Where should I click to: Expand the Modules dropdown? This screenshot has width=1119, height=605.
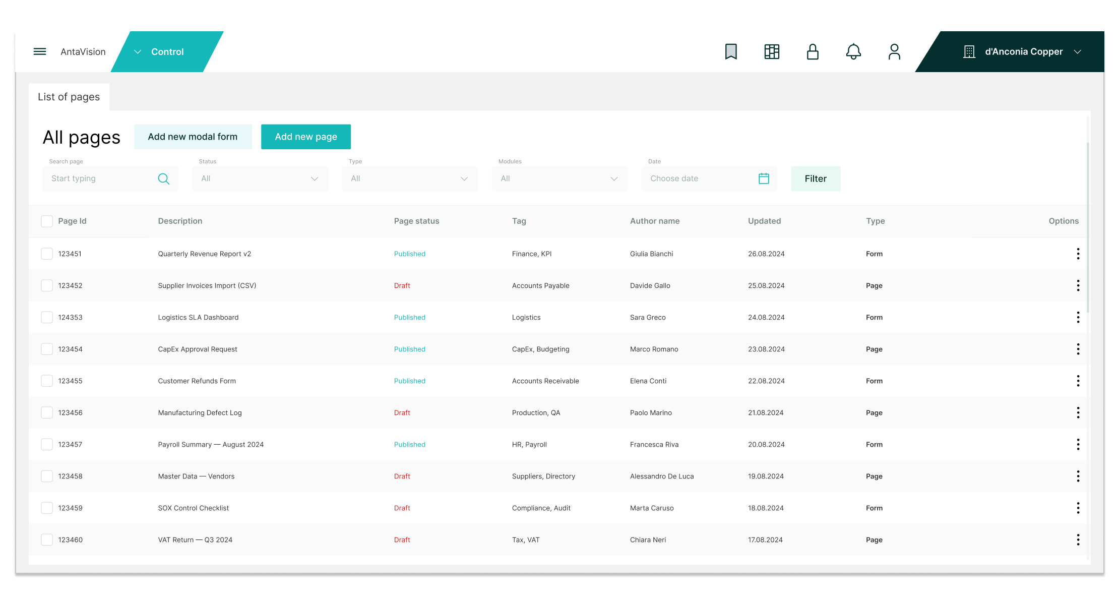click(559, 178)
